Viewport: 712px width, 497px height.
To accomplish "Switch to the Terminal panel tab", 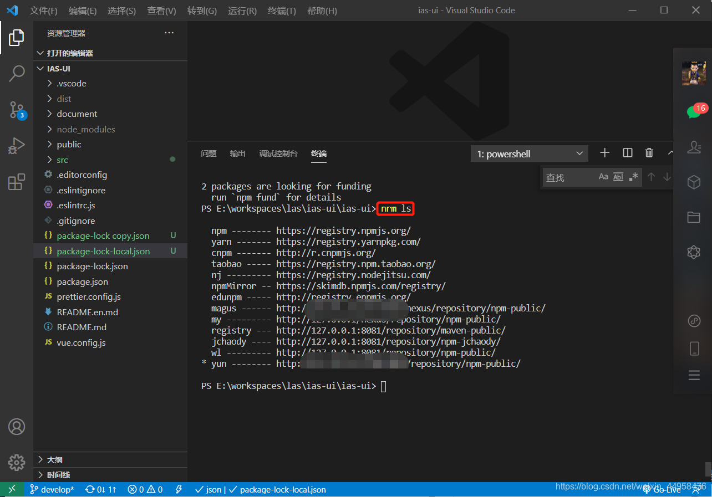I will pos(319,153).
